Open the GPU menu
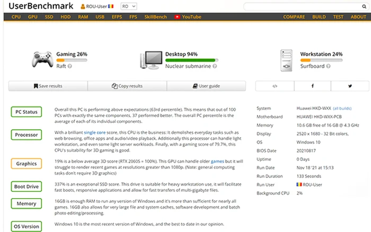371x232 pixels. pos(33,17)
